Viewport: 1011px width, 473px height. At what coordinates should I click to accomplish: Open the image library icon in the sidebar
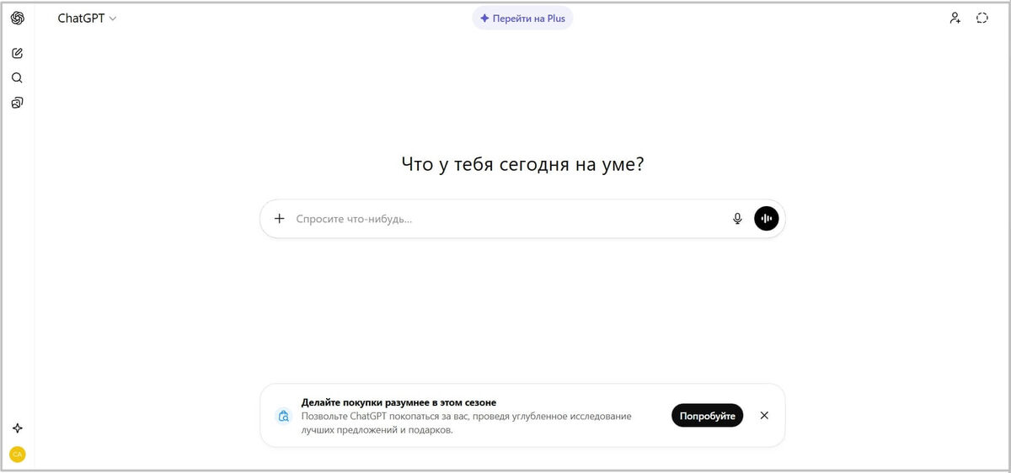click(18, 103)
